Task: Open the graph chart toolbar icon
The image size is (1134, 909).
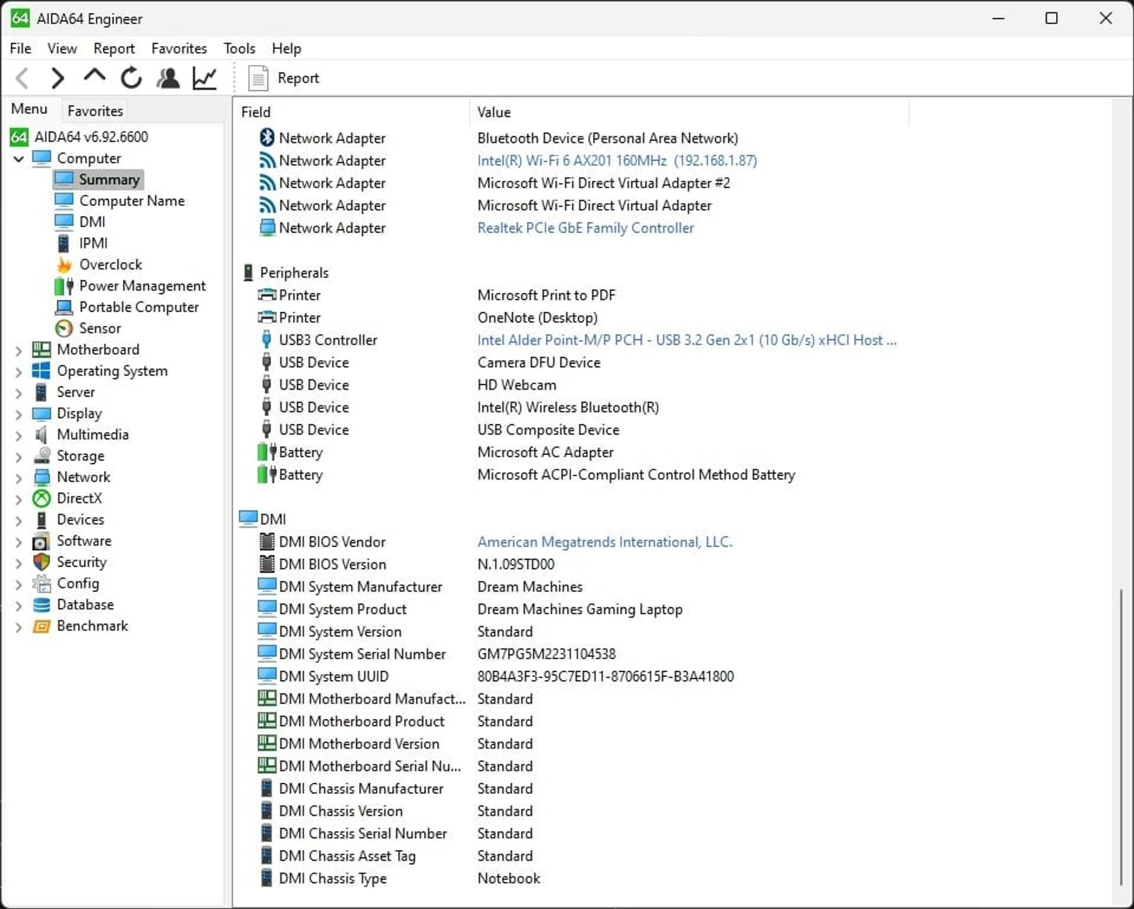Action: [205, 78]
